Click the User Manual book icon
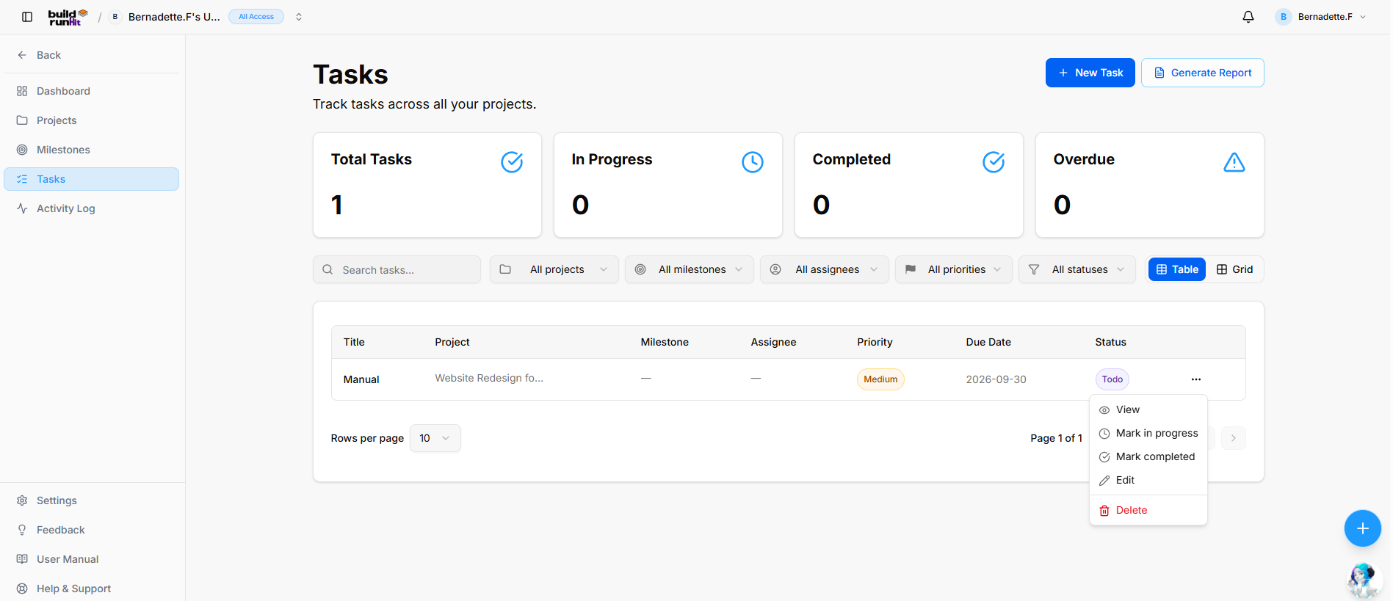Viewport: 1393px width, 601px height. click(x=22, y=559)
